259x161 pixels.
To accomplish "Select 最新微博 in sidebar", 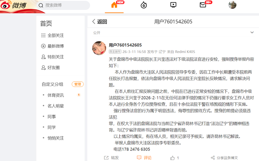I will 55,46.
